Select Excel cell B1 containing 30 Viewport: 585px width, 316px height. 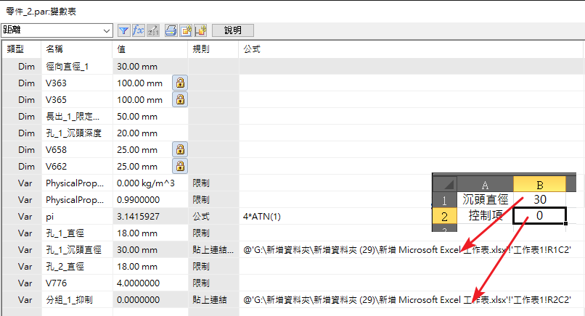click(539, 200)
